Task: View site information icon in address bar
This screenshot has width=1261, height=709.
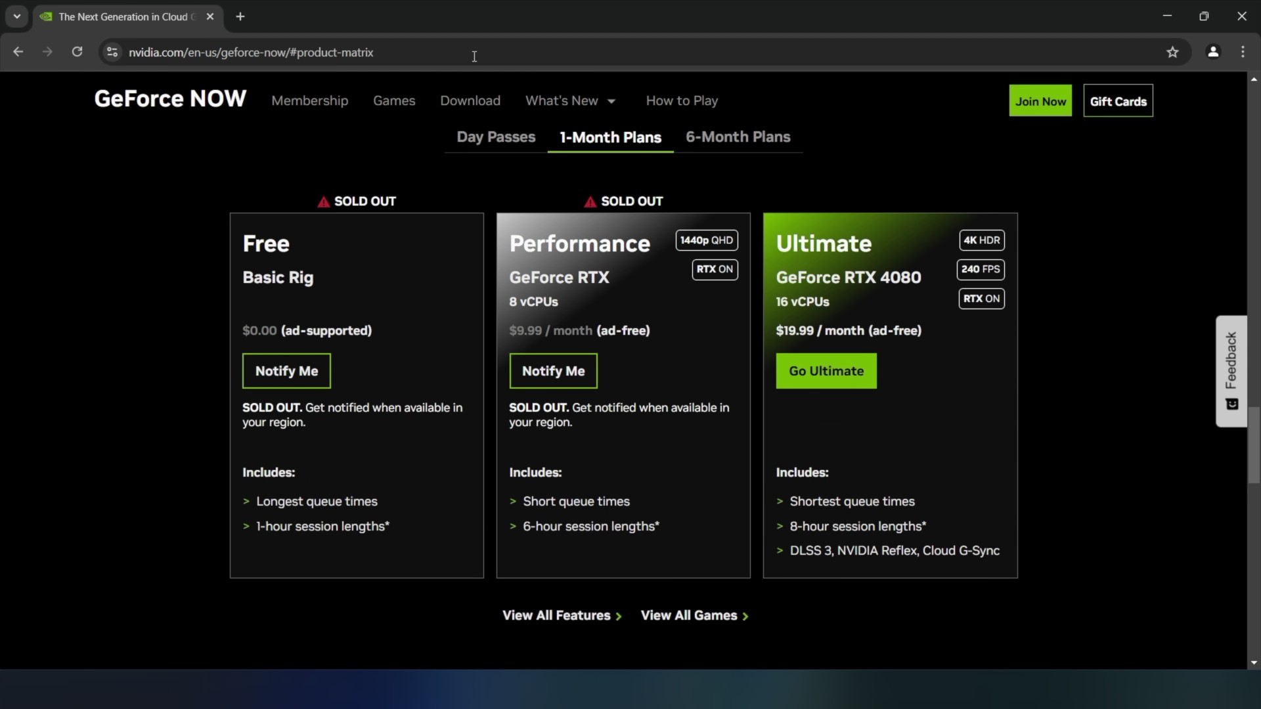Action: tap(112, 52)
